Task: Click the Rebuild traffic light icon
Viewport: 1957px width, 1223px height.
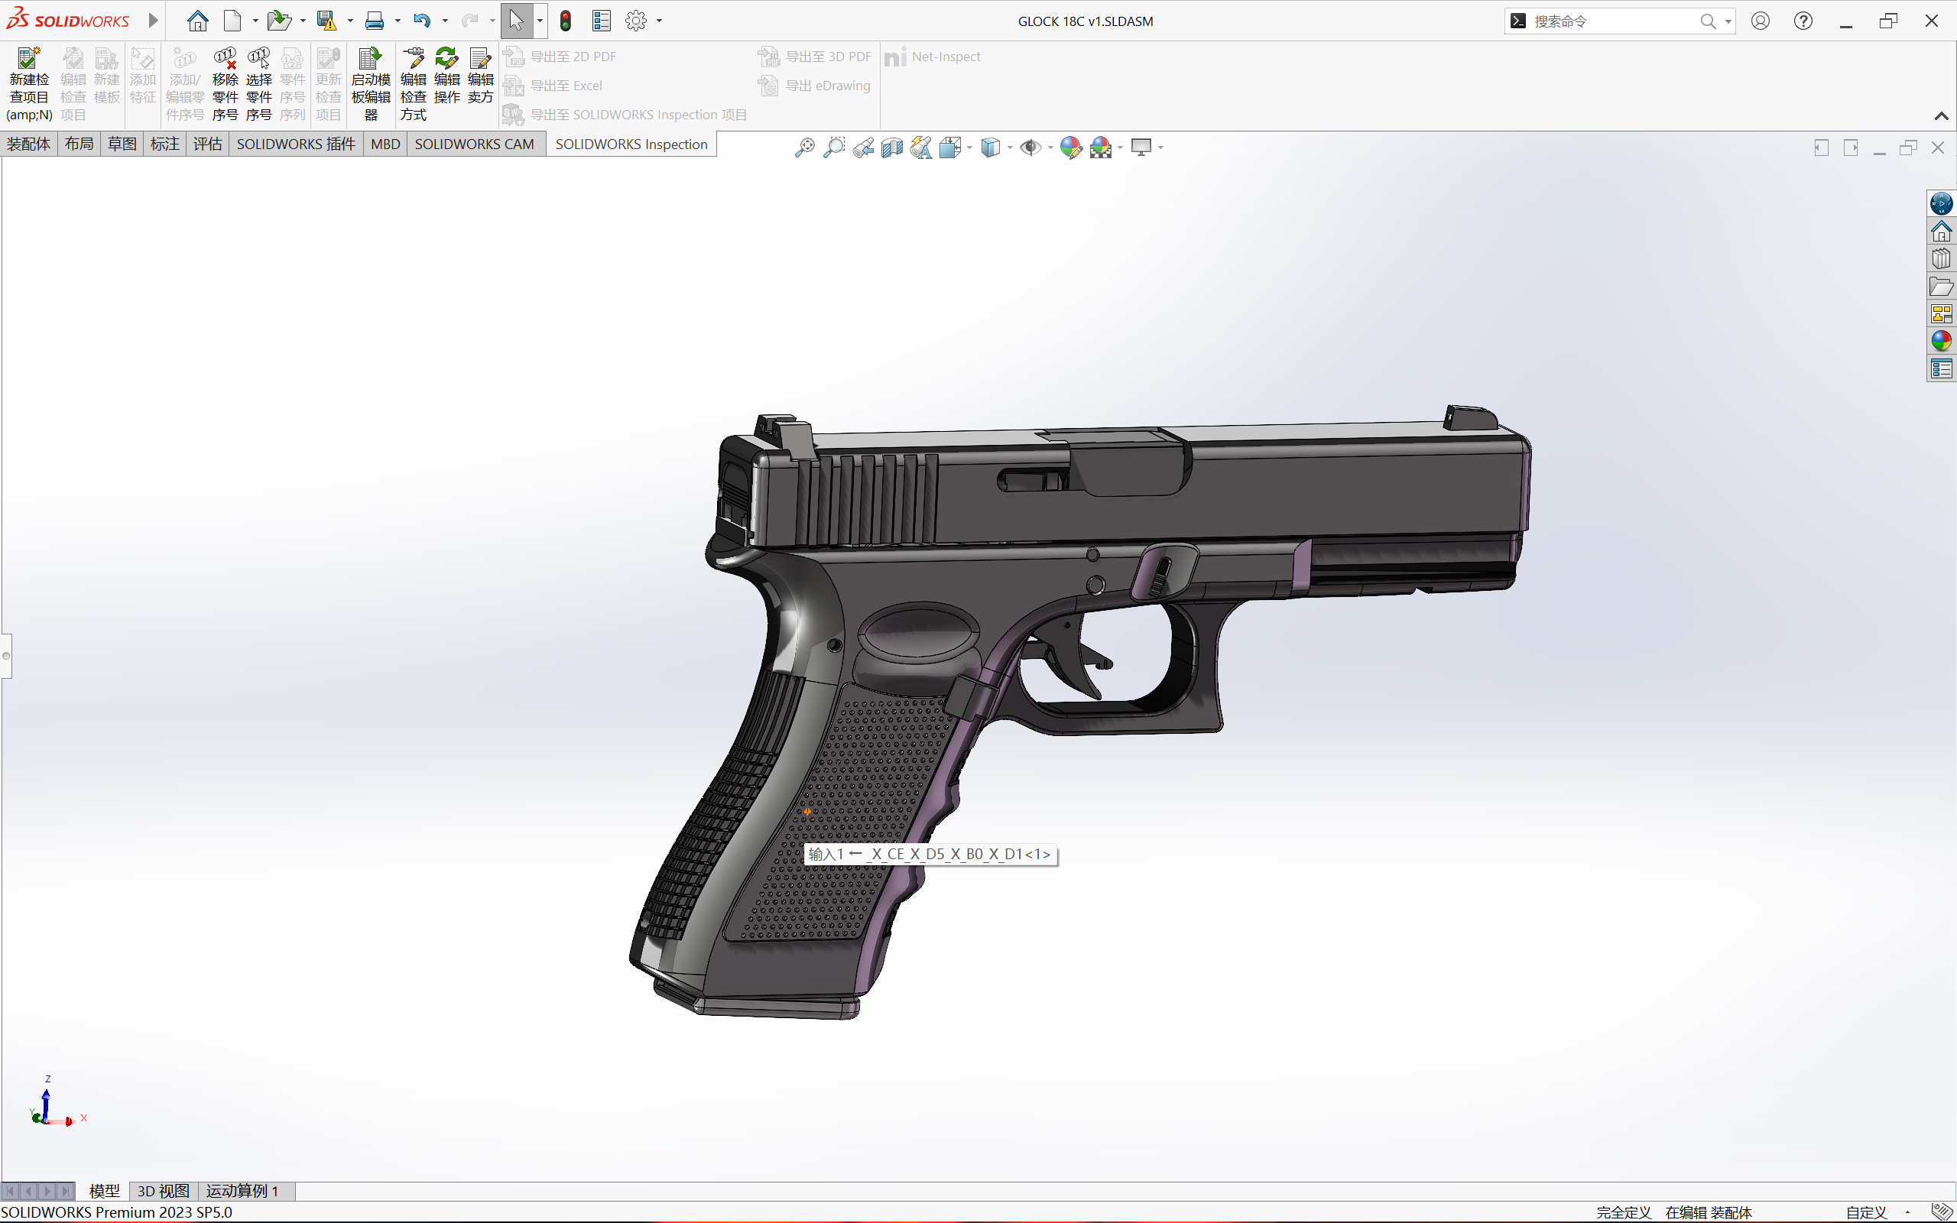Action: pyautogui.click(x=566, y=21)
